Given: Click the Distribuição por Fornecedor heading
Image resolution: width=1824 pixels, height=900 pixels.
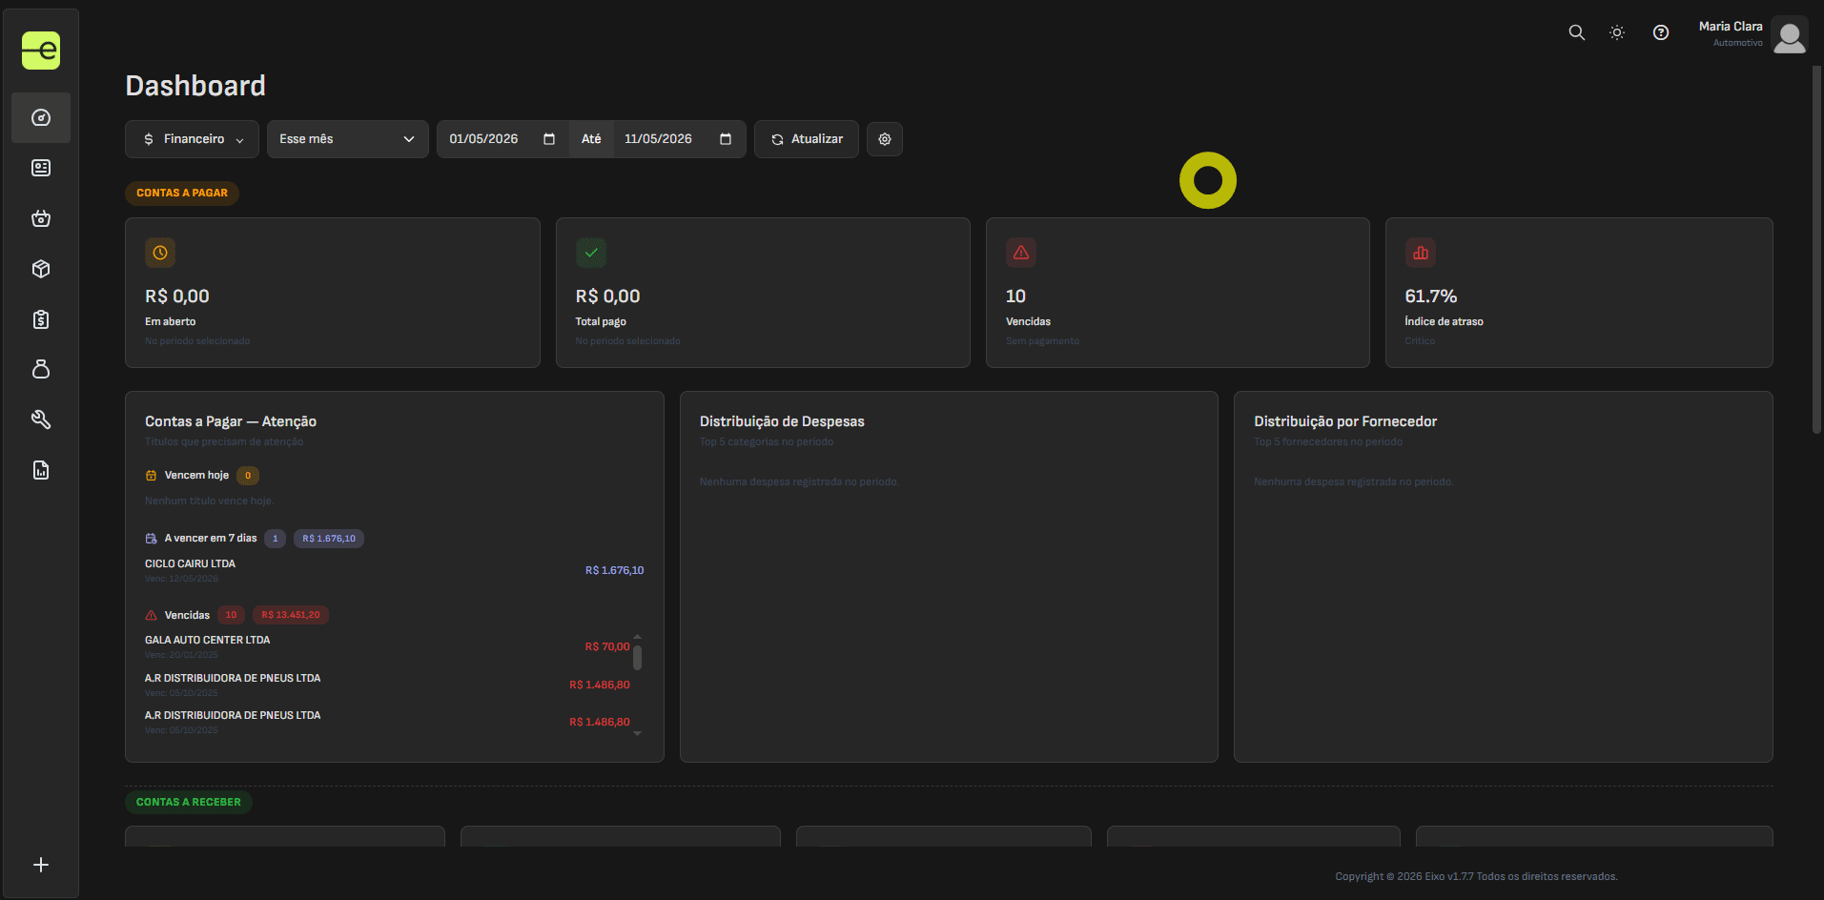Looking at the screenshot, I should coord(1345,421).
